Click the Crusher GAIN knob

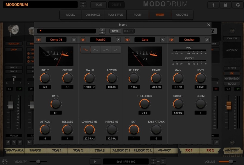tap(178, 78)
